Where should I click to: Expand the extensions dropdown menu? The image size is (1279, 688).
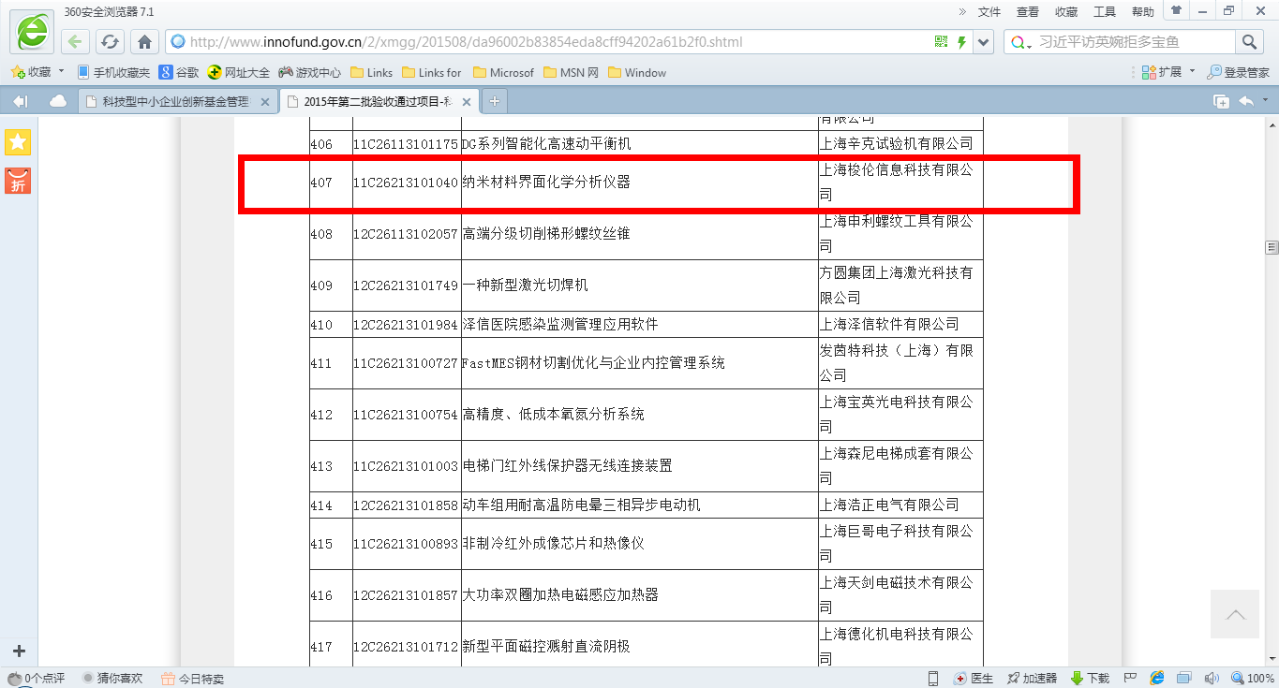click(x=1192, y=72)
